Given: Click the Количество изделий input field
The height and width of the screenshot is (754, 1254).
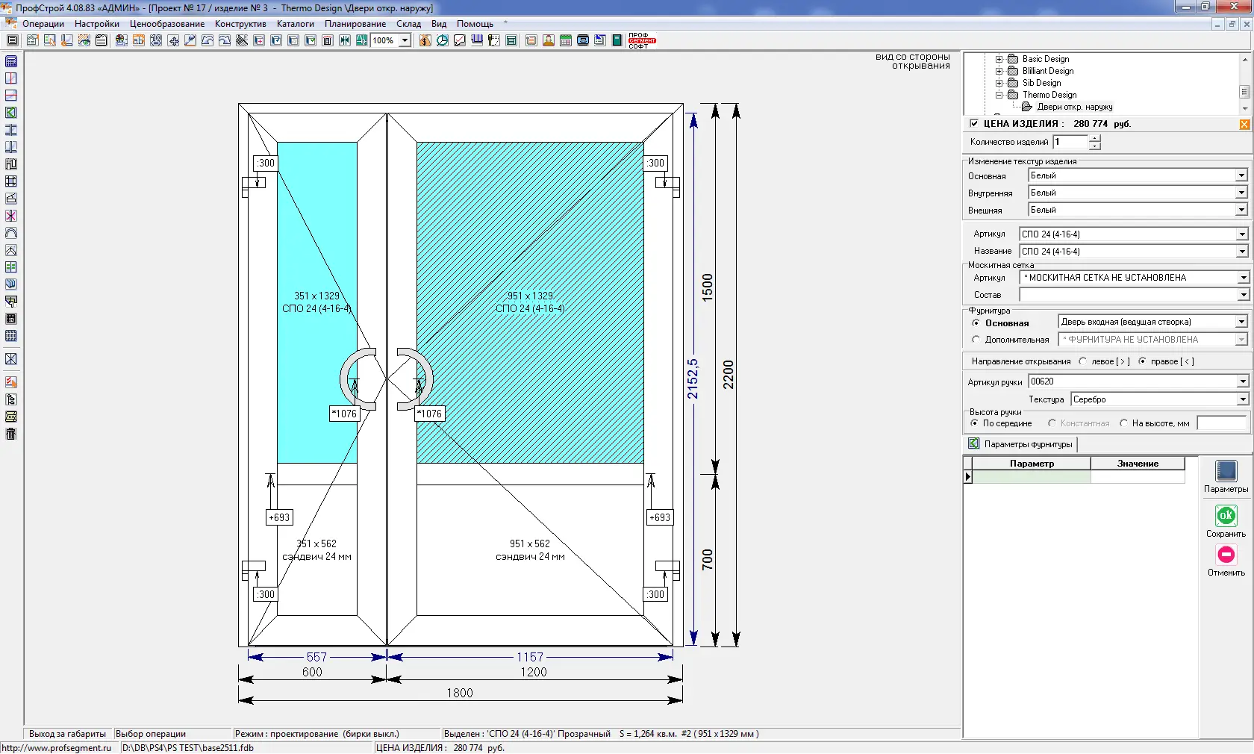Looking at the screenshot, I should point(1070,142).
